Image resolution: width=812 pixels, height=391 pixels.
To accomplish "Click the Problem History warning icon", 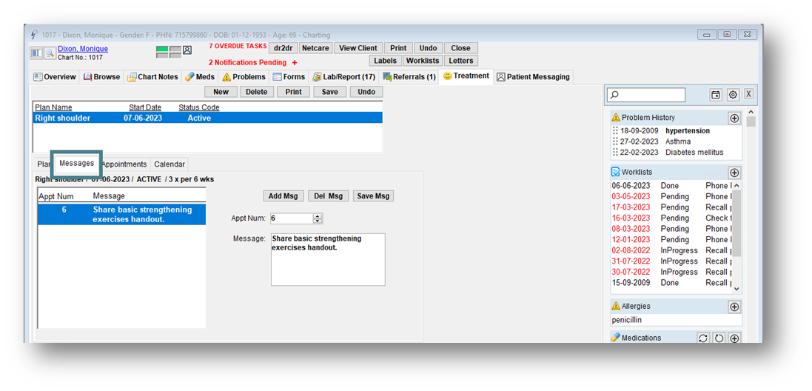I will 616,118.
